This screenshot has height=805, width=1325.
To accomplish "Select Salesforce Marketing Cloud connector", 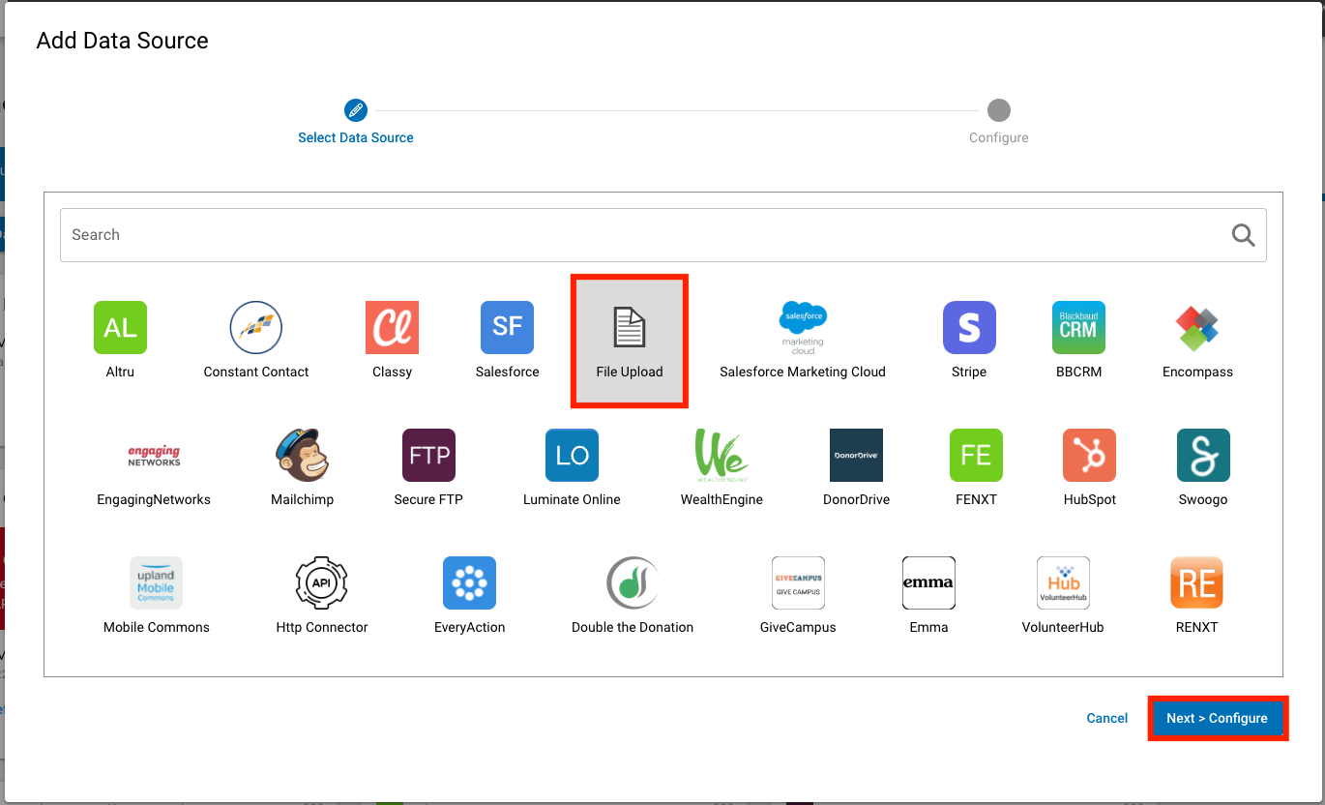I will [803, 327].
